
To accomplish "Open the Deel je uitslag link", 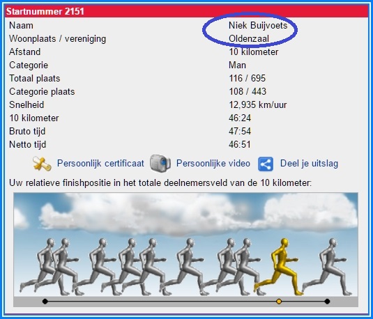I will pos(309,164).
